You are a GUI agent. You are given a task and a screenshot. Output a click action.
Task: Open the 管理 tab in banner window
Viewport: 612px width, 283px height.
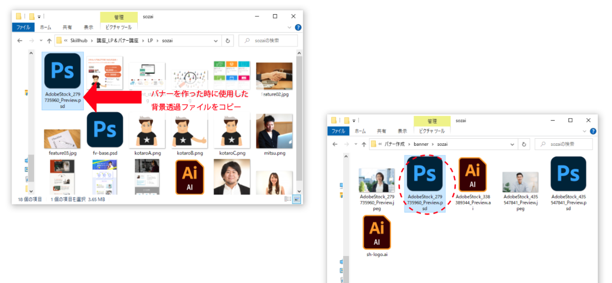(x=432, y=121)
